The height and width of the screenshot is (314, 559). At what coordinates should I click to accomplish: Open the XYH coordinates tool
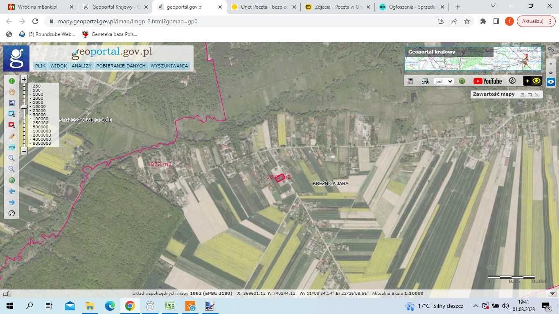click(11, 147)
